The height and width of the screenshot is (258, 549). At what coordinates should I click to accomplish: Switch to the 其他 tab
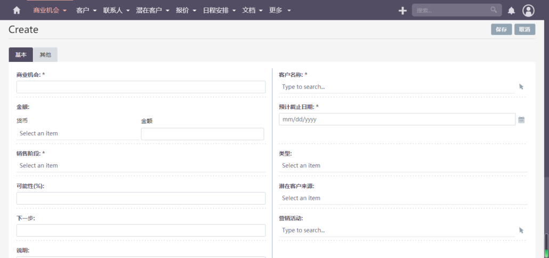click(x=45, y=54)
